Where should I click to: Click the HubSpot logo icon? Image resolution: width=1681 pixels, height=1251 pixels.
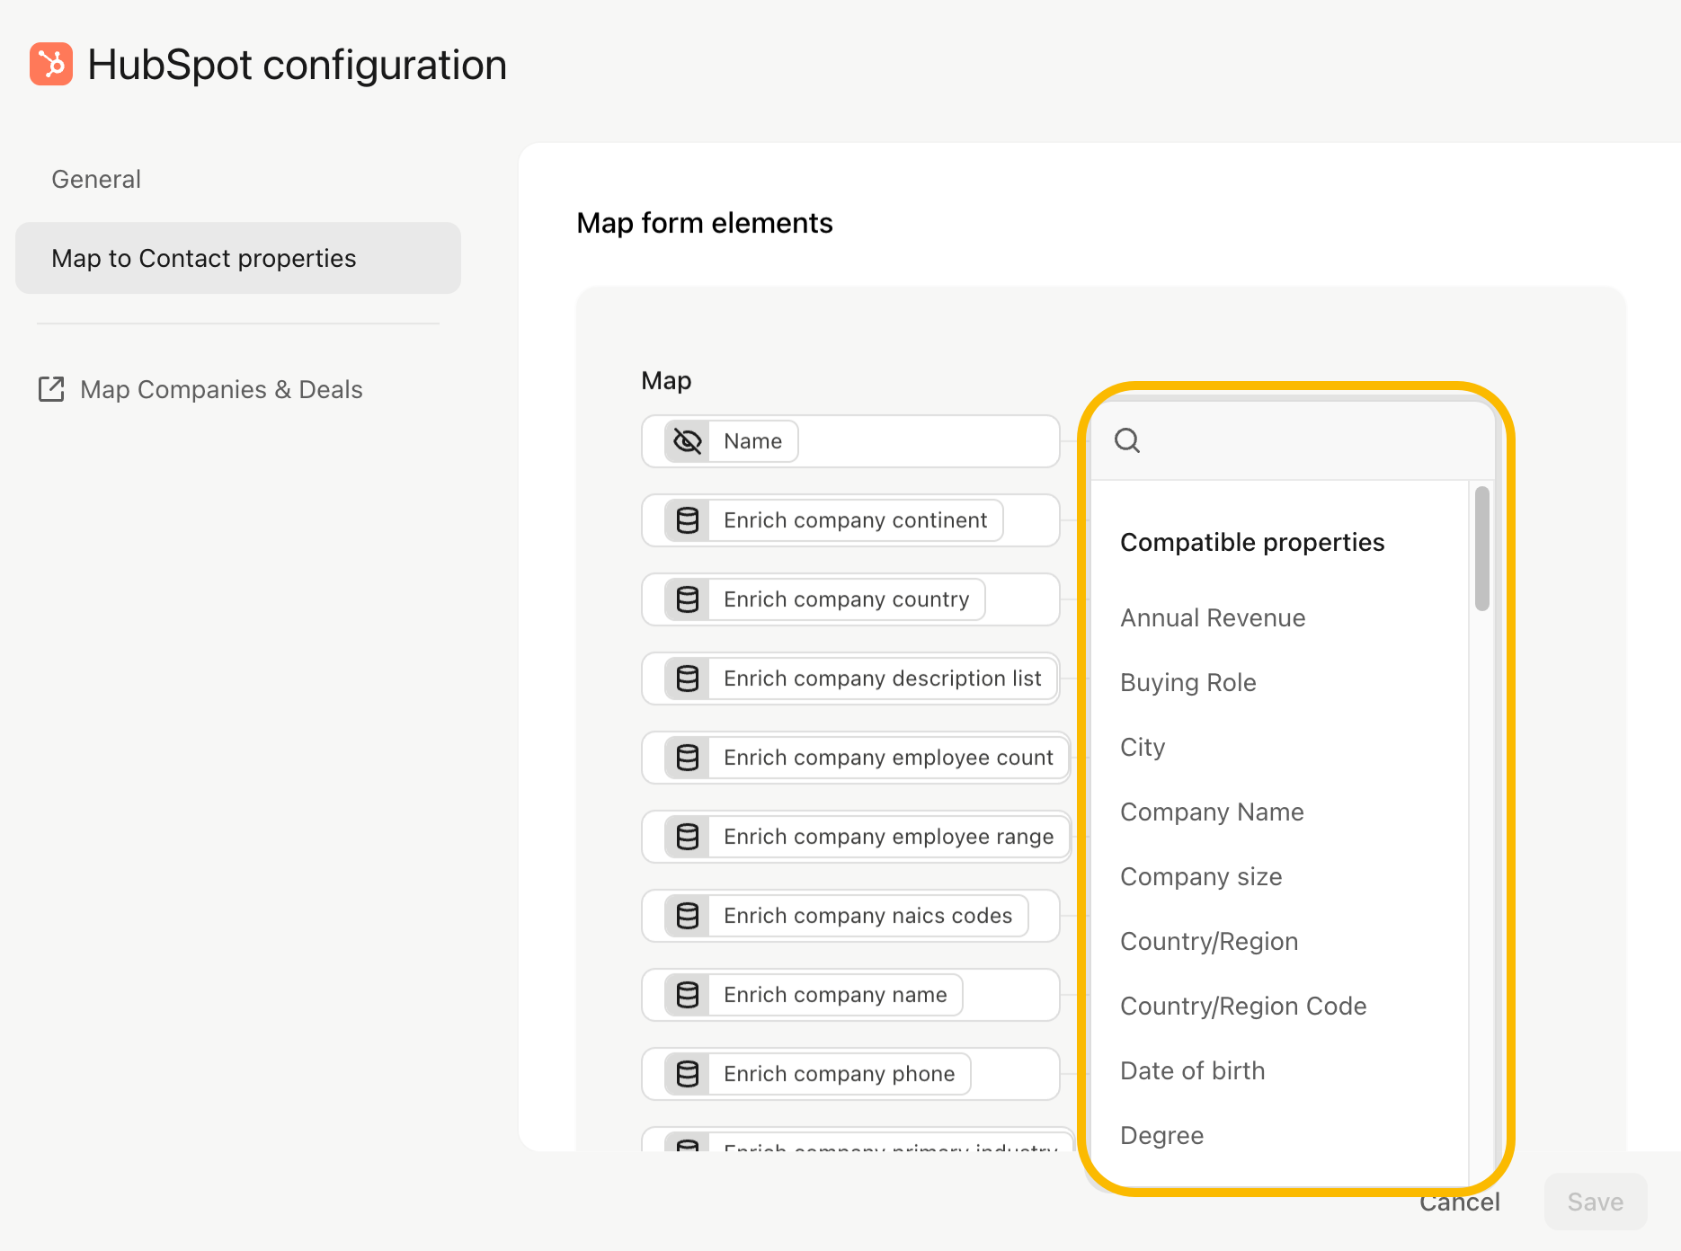51,64
